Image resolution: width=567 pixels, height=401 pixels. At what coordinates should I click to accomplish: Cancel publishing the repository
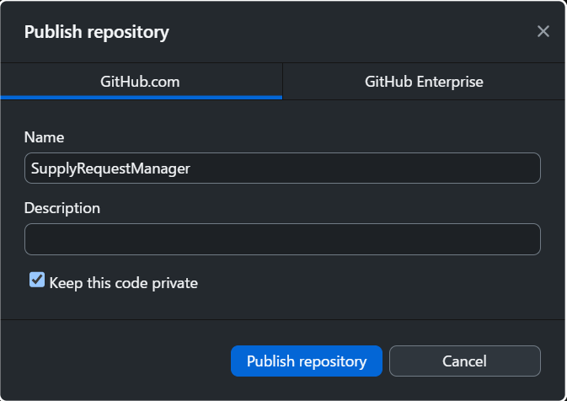pyautogui.click(x=464, y=361)
